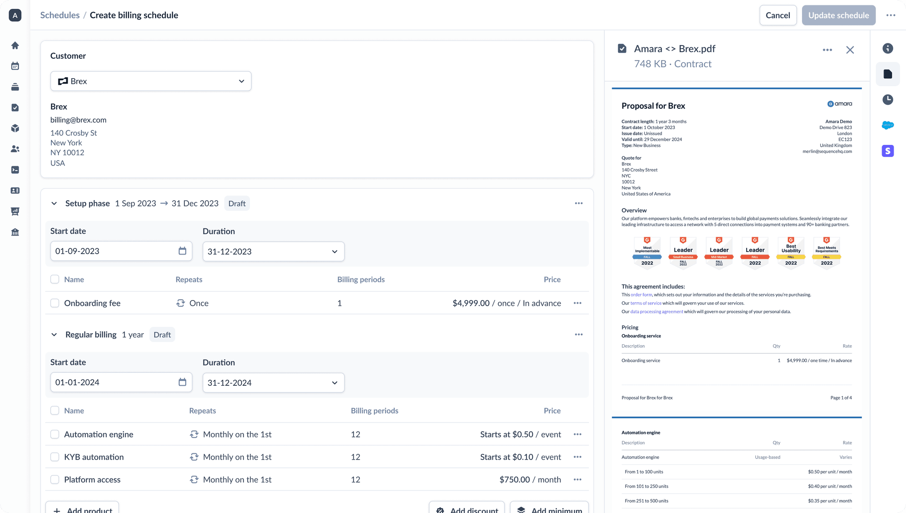Screen dimensions: 906x513
Task: Open the checkmark document icon in the left sidebar
Action: pyautogui.click(x=15, y=108)
